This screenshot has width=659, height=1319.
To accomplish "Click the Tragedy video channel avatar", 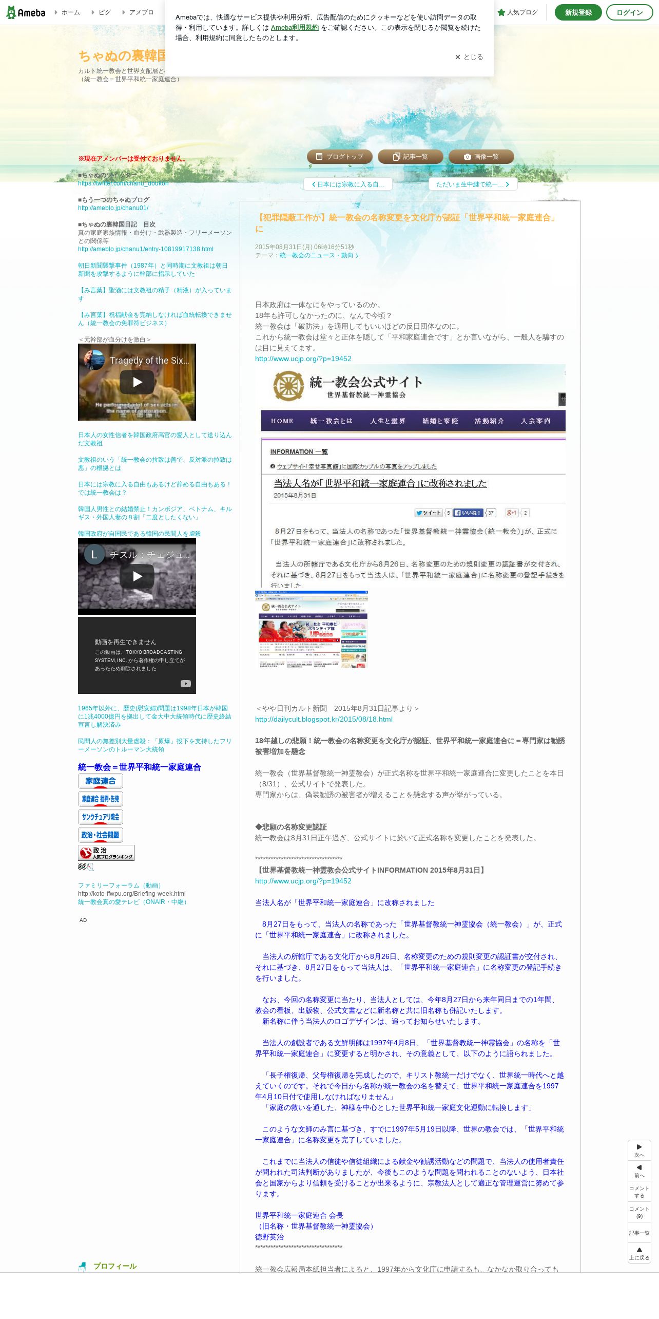I will pyautogui.click(x=94, y=360).
